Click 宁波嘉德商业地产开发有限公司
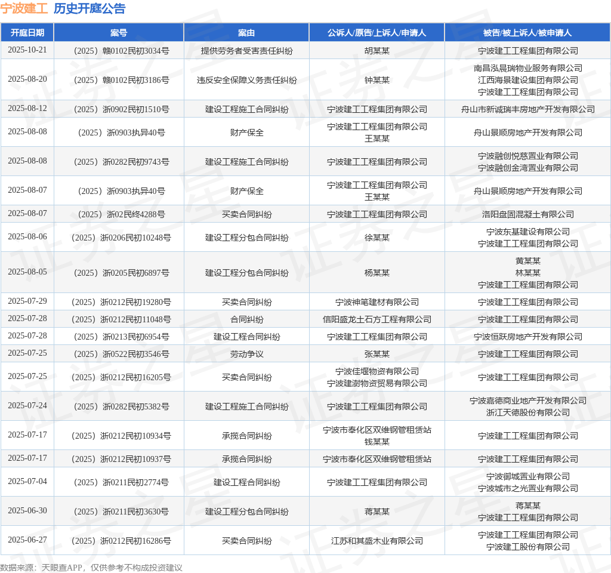Screen dimensions: 611x573 (528, 401)
